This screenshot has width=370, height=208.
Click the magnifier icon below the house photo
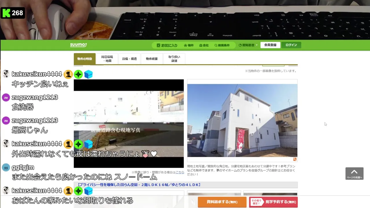coord(295,159)
